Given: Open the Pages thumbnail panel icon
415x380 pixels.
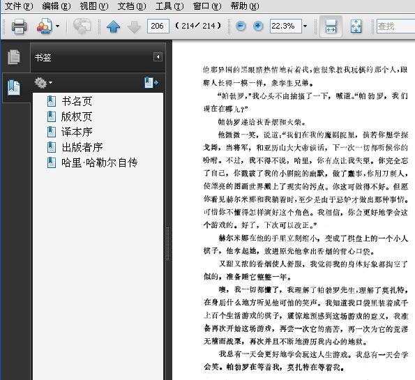Looking at the screenshot, I should click(x=14, y=57).
